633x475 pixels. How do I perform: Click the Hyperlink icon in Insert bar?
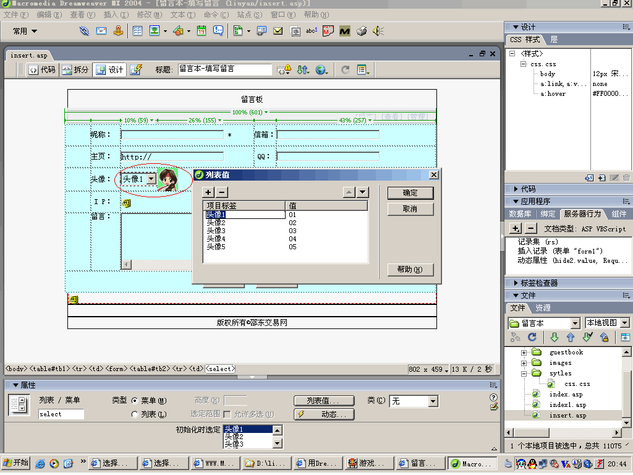point(85,30)
